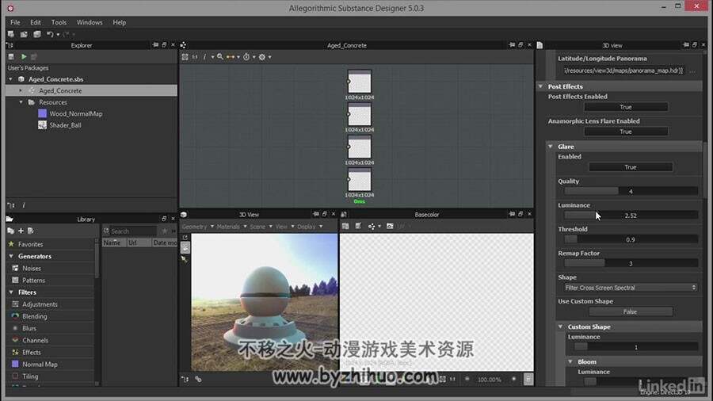Adjust the Glare Luminance slider
713x401 pixels.
point(631,215)
